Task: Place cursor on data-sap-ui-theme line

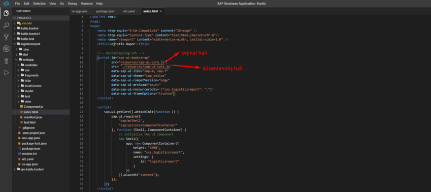Action: [138, 75]
